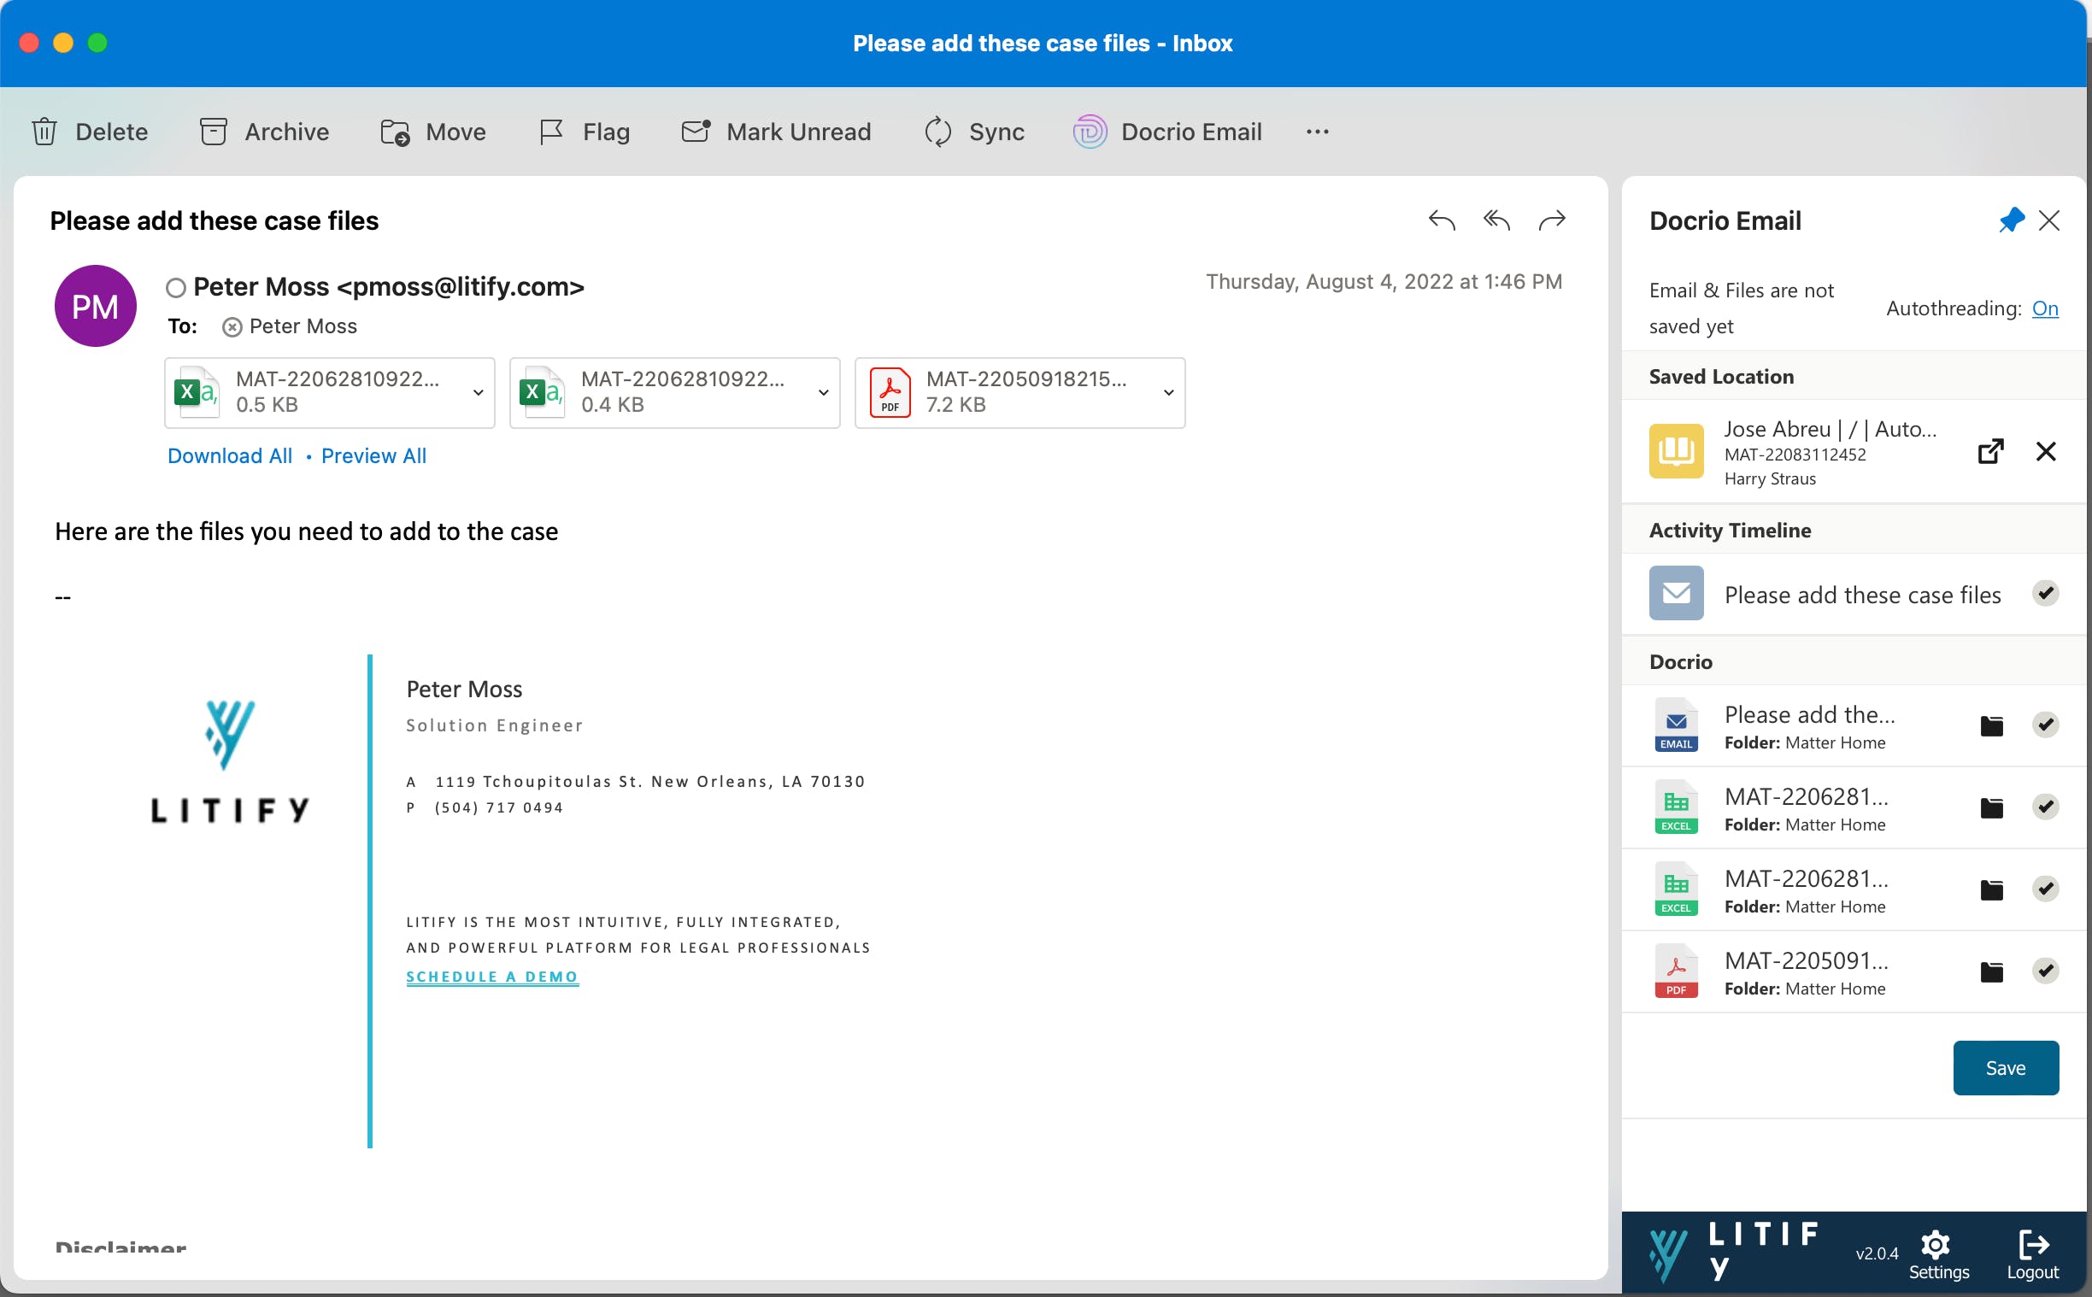Open the more options ellipsis menu
This screenshot has width=2092, height=1297.
point(1317,132)
